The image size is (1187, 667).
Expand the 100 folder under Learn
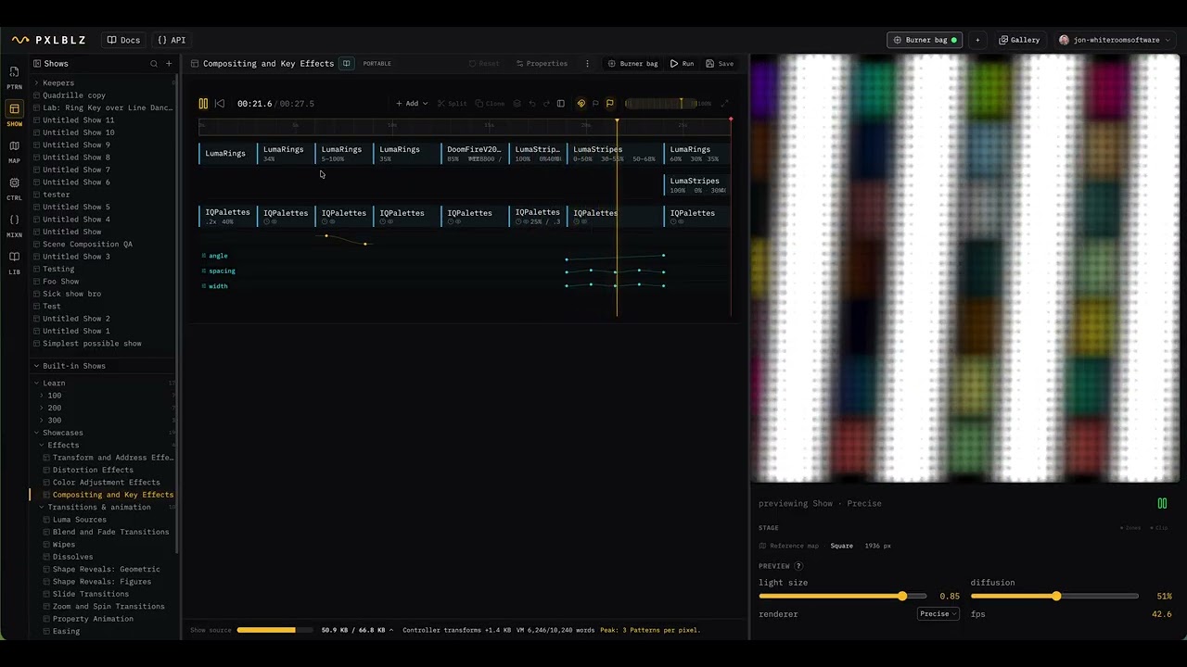click(42, 396)
